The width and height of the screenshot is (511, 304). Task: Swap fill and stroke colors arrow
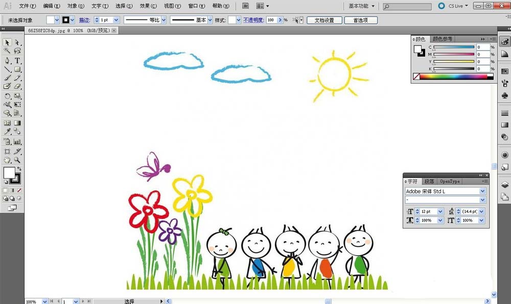19,168
